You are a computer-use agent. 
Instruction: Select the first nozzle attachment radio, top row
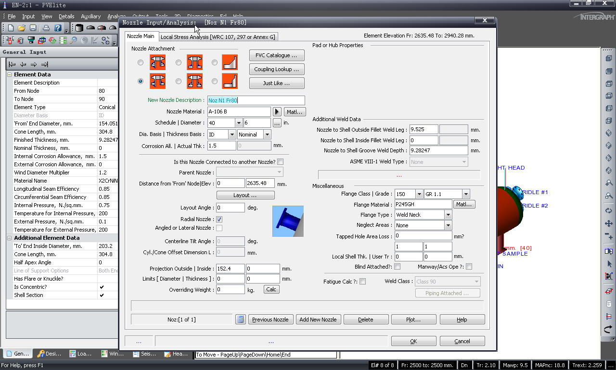point(141,62)
